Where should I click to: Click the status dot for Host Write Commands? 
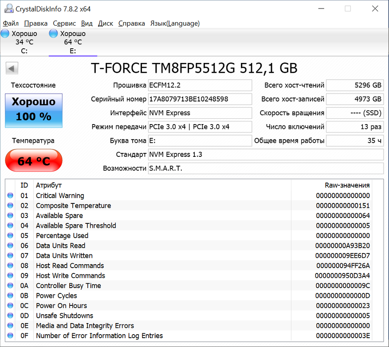coord(10,276)
